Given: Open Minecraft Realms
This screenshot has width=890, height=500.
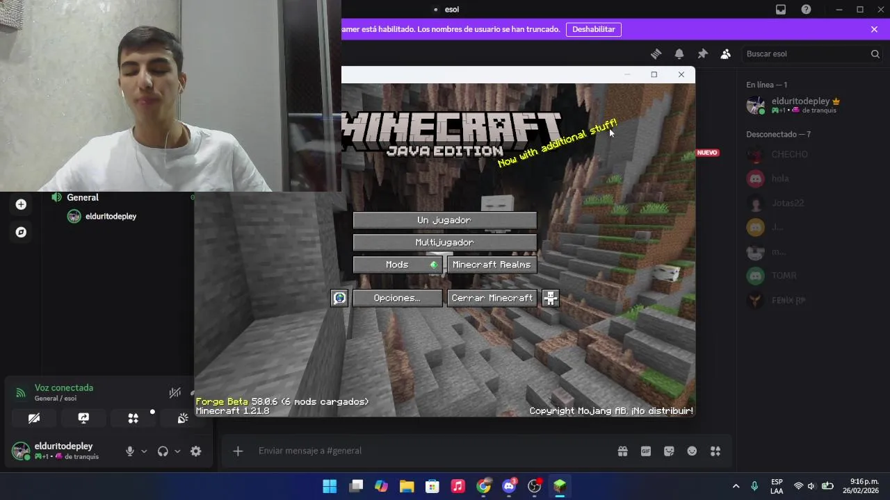Looking at the screenshot, I should click(x=492, y=265).
